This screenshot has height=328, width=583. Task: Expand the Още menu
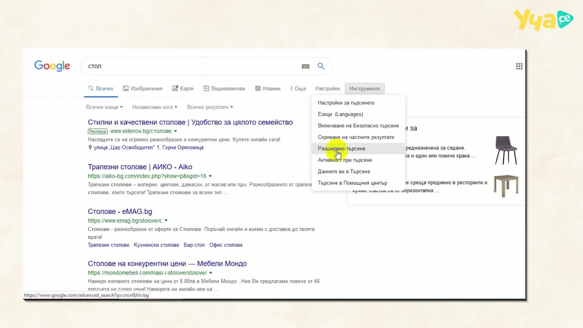pos(298,88)
